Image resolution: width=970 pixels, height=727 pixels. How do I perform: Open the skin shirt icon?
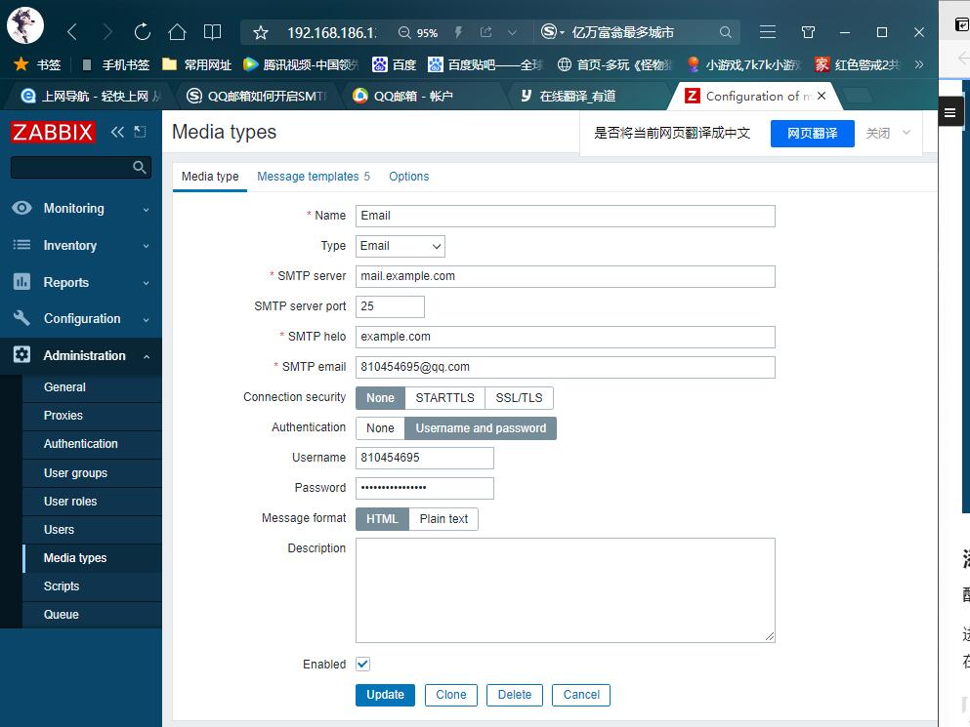click(x=808, y=32)
